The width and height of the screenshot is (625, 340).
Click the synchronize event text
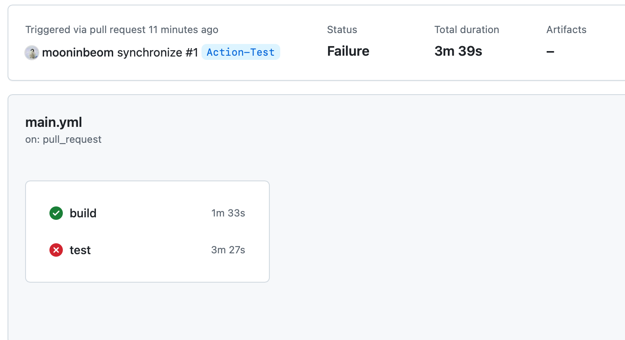click(150, 53)
